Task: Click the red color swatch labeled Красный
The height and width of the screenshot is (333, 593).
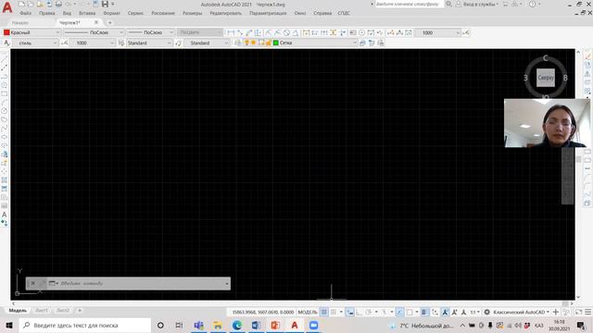Action: (6, 32)
